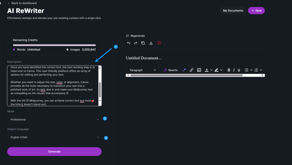This screenshot has height=165, width=292.
Task: Insert a link with the chain icon
Action: coord(192,70)
